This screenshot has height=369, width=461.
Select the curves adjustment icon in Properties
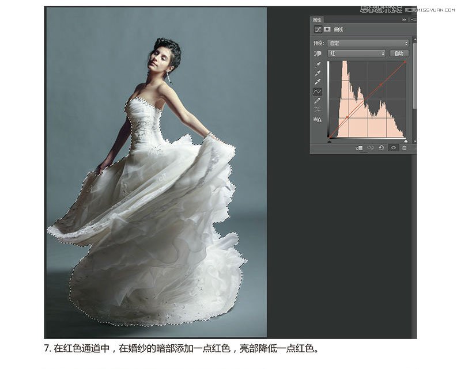coord(318,29)
